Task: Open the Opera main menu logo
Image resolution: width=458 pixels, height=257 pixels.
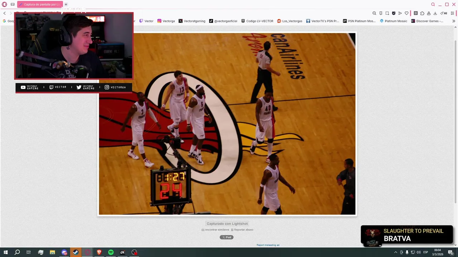Action: point(4,4)
